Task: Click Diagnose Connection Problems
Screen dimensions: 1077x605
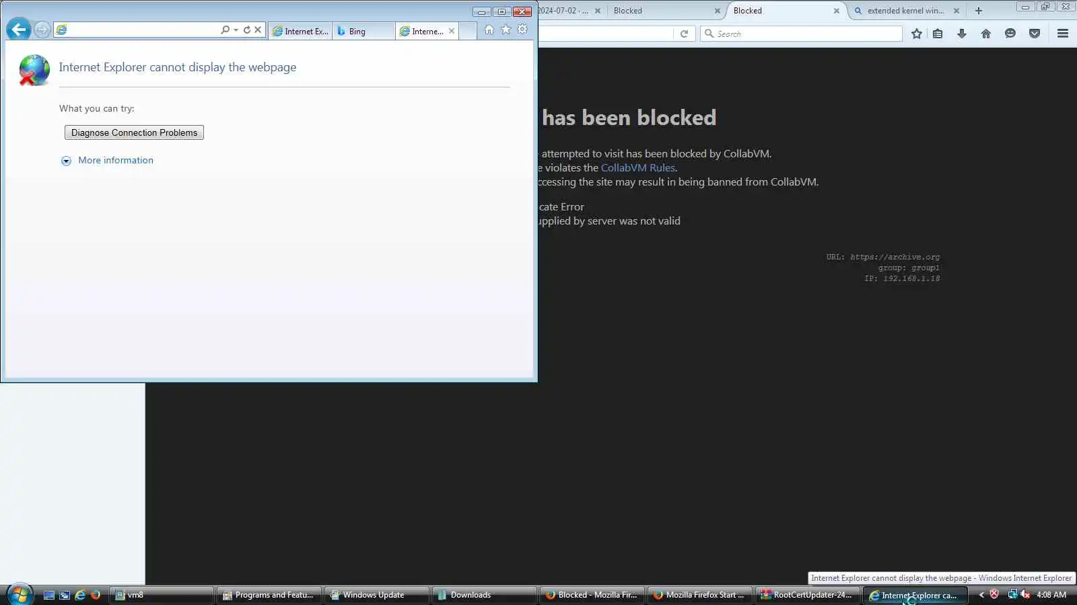Action: click(x=134, y=132)
